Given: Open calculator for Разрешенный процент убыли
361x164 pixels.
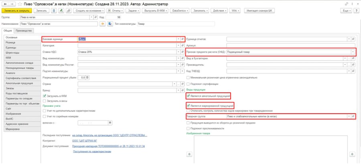Looking at the screenshot, I should [x=87, y=78].
